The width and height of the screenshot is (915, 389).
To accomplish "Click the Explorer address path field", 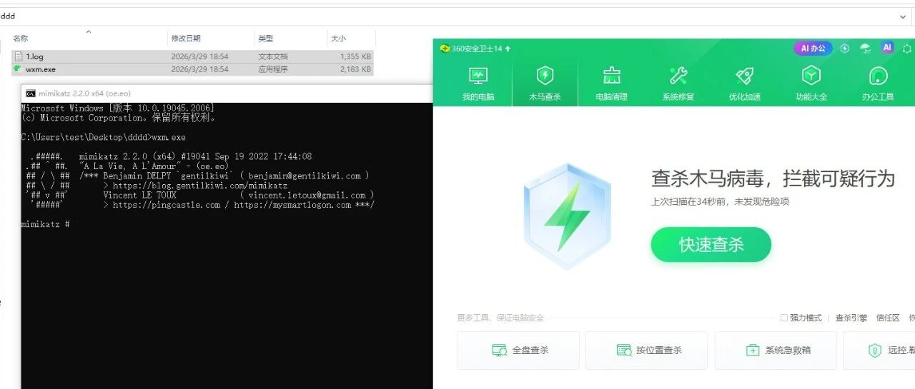I will (447, 16).
